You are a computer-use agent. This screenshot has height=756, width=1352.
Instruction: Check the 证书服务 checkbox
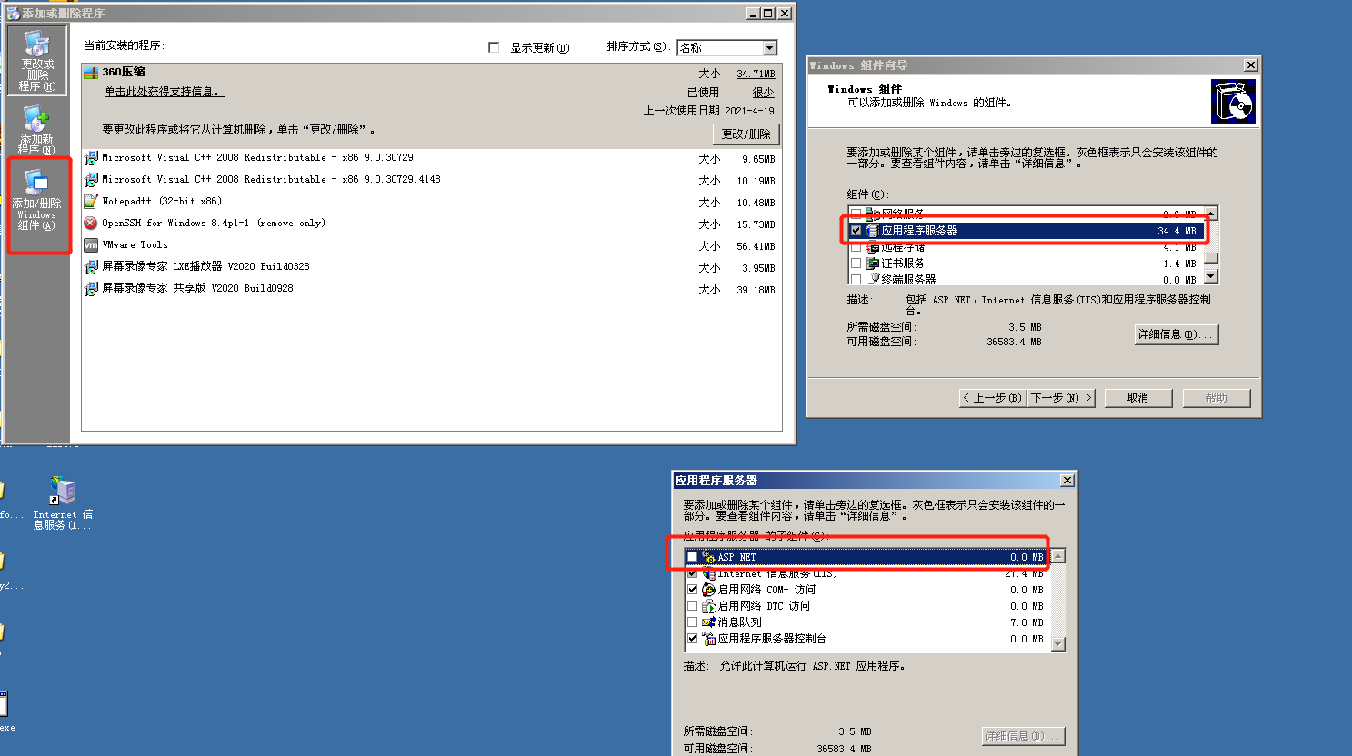pos(856,264)
